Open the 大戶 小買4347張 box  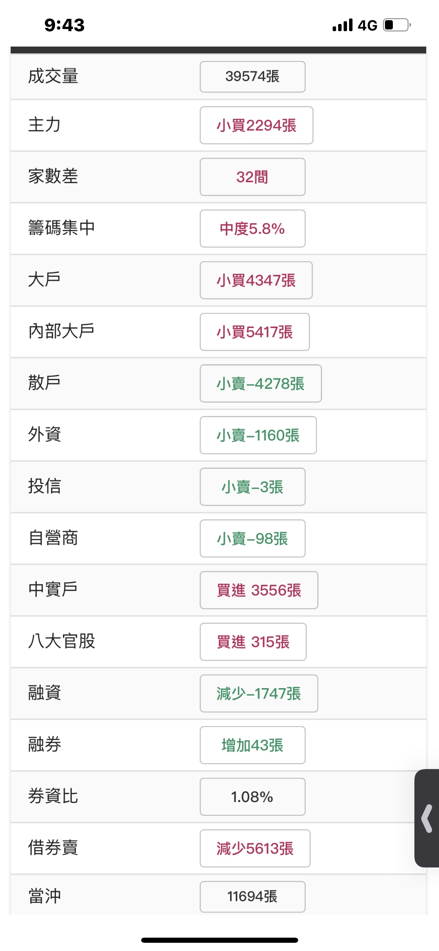click(x=256, y=281)
